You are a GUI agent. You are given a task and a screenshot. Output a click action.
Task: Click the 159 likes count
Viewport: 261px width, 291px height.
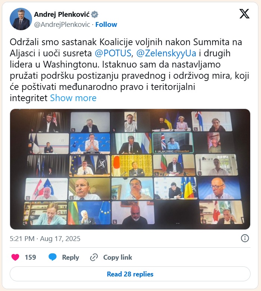(x=31, y=257)
